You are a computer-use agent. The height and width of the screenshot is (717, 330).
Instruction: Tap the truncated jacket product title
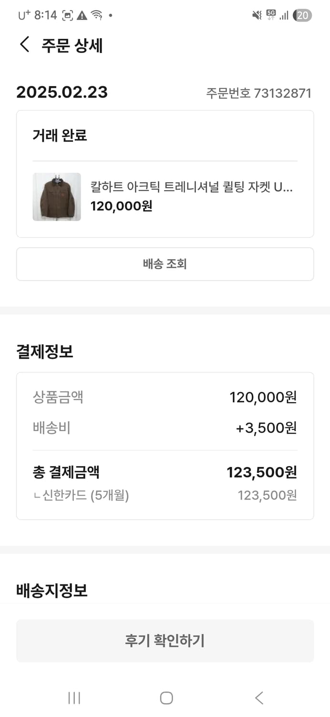pos(192,188)
